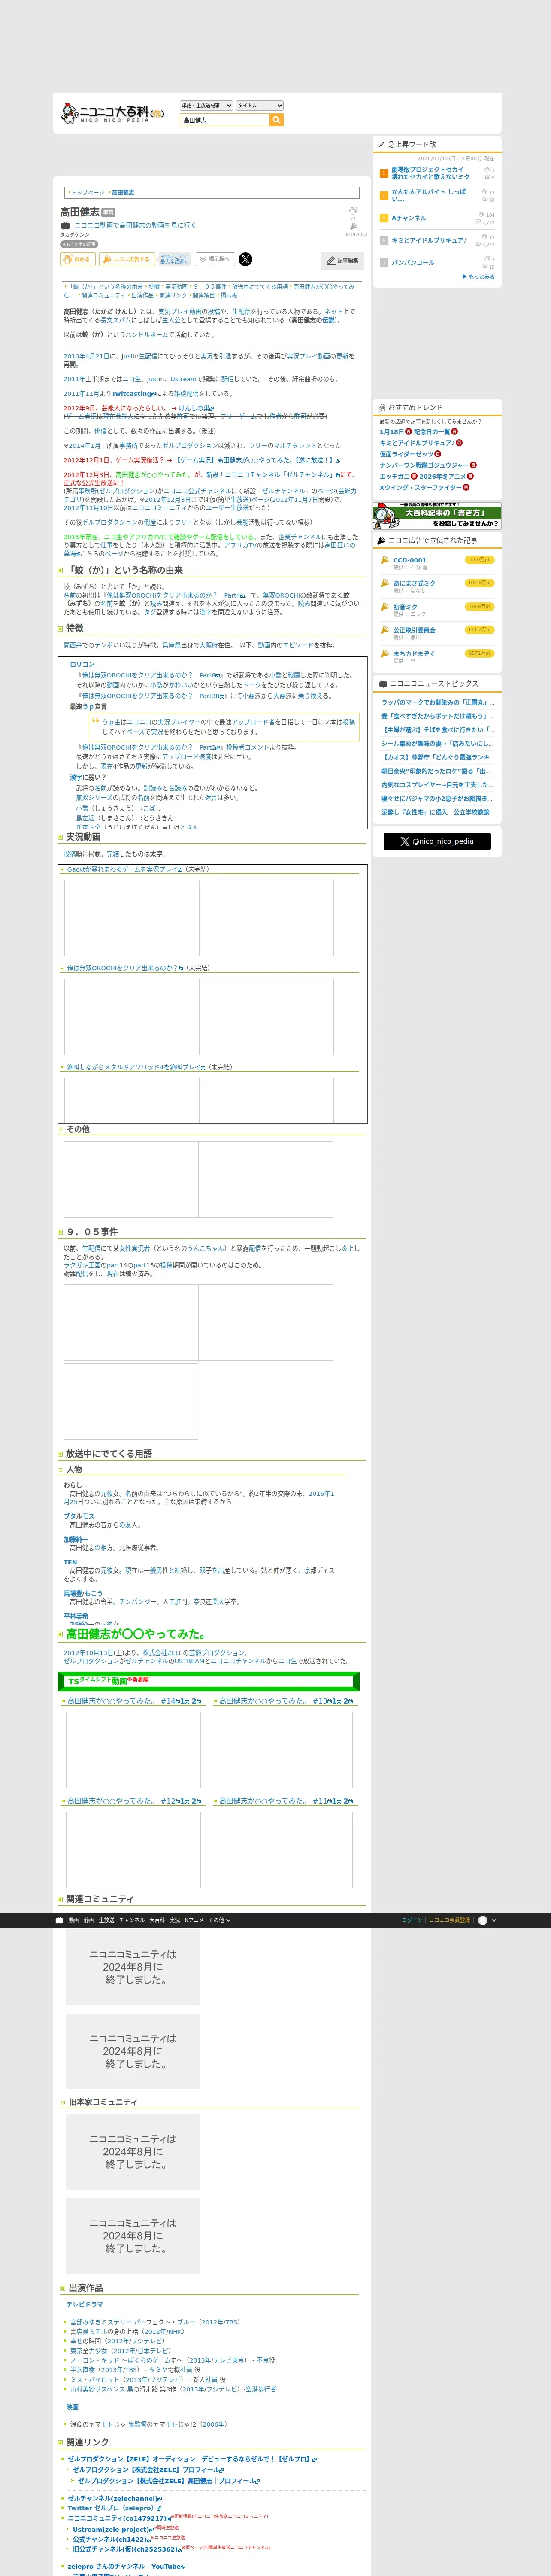Click the 大百科記事の「書き方」 banner
This screenshot has height=2576, width=551.
point(437,516)
